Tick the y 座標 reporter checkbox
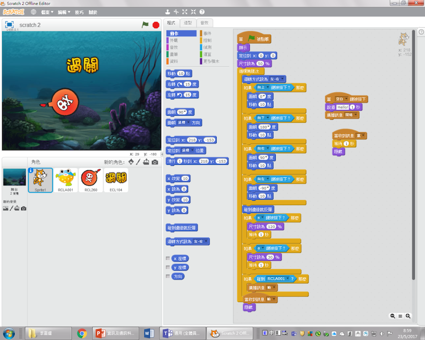 (168, 267)
